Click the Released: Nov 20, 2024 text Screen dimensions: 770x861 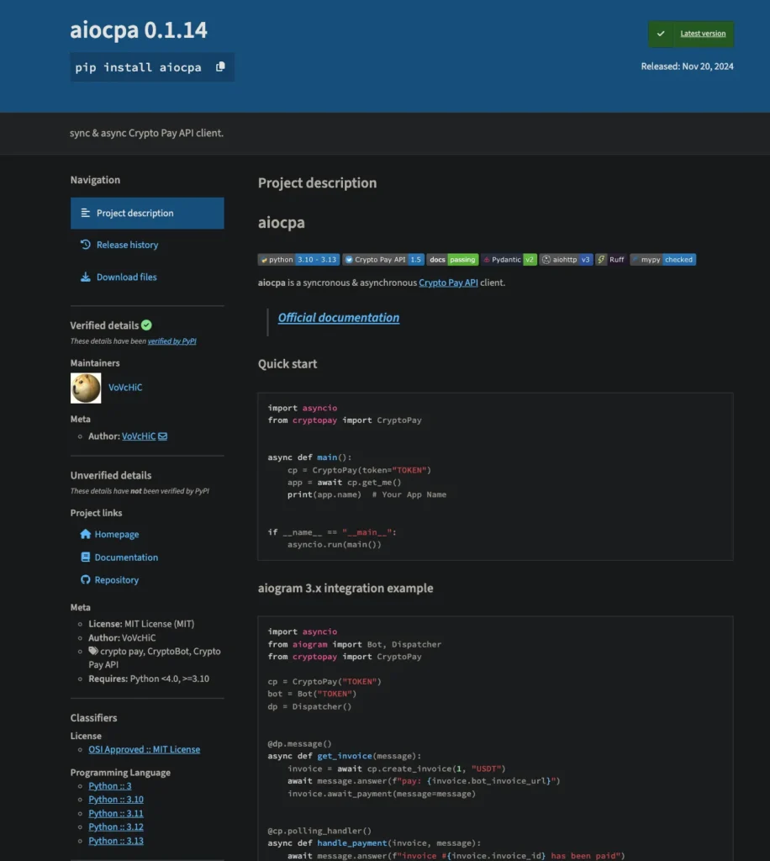[687, 66]
